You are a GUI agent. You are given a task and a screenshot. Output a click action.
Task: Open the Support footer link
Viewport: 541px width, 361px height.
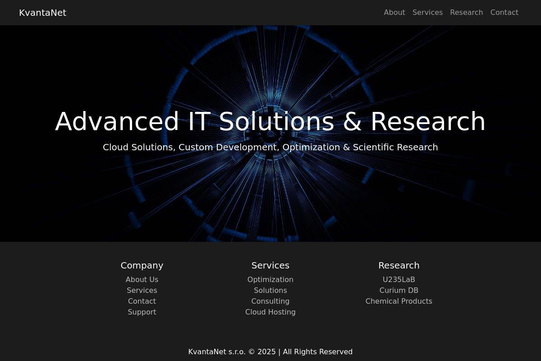(x=142, y=312)
